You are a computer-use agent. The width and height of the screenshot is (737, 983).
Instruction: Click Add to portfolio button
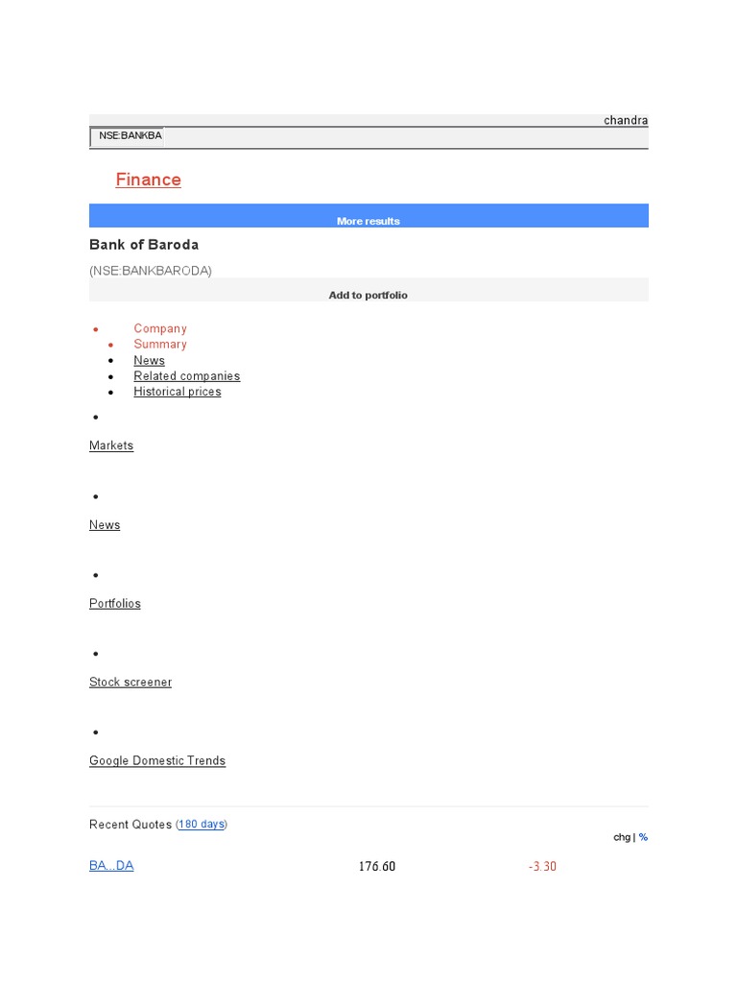pyautogui.click(x=368, y=295)
